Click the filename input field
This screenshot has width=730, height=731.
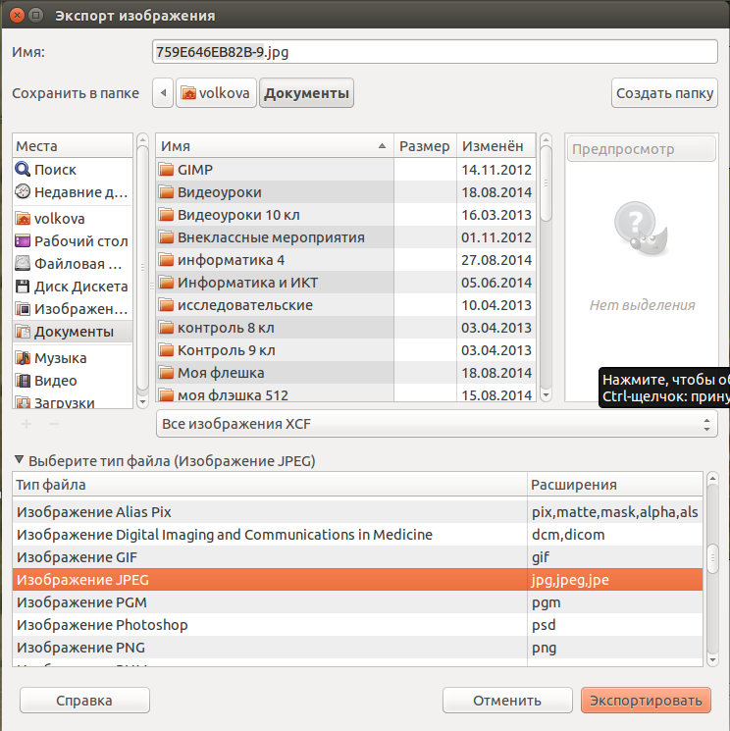click(436, 52)
